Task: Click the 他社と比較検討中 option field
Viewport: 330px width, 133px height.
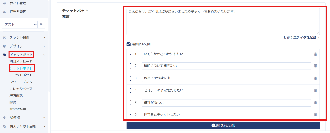Action: coord(226,78)
